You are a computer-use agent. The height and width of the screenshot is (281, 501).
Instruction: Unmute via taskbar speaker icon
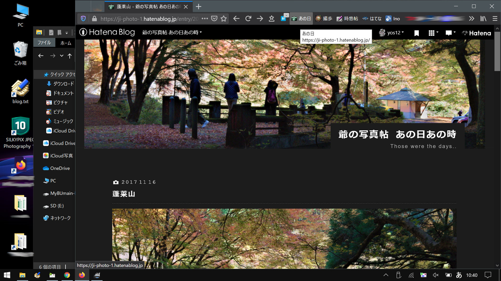pos(435,275)
